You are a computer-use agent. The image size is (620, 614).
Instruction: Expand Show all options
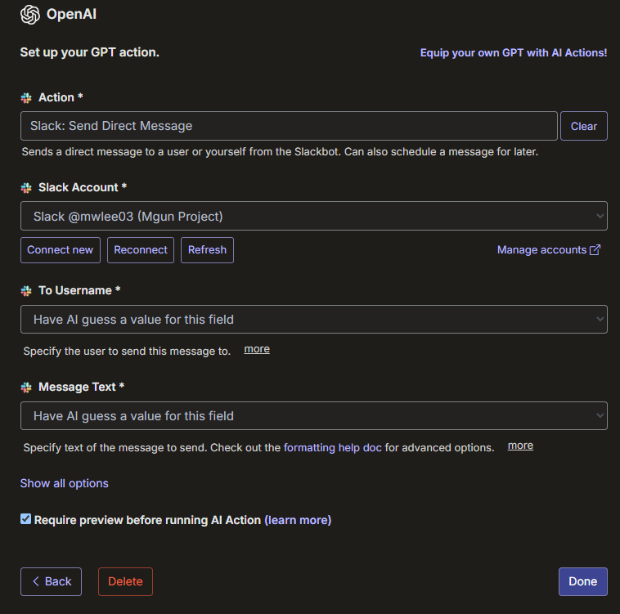pos(64,483)
